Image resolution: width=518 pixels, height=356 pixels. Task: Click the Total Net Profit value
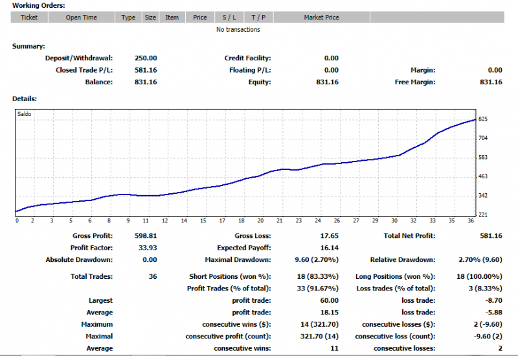coord(491,236)
